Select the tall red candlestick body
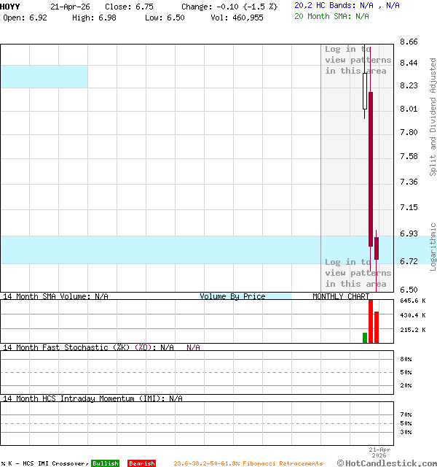This screenshot has width=437, height=467. click(x=371, y=175)
